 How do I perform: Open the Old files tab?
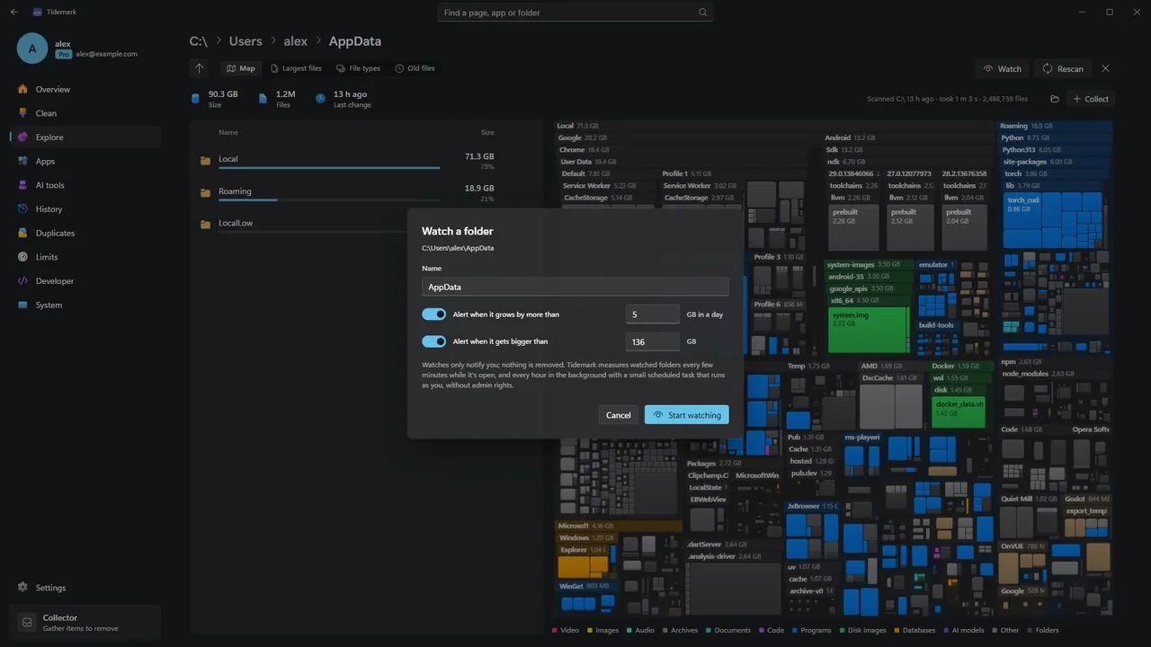coord(415,68)
